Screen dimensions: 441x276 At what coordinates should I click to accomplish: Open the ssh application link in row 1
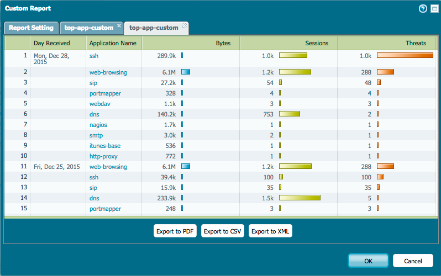pyautogui.click(x=94, y=56)
